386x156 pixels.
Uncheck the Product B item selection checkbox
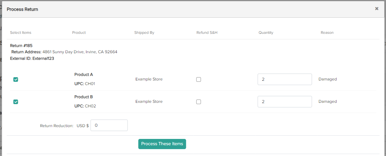tap(16, 102)
